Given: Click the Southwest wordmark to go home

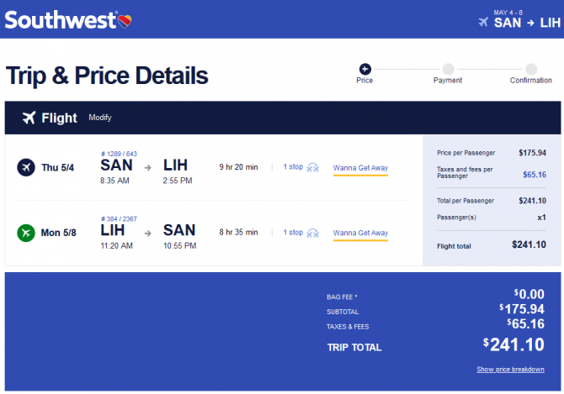Looking at the screenshot, I should pos(61,20).
